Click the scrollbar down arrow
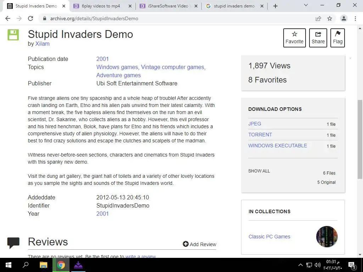 360,255
